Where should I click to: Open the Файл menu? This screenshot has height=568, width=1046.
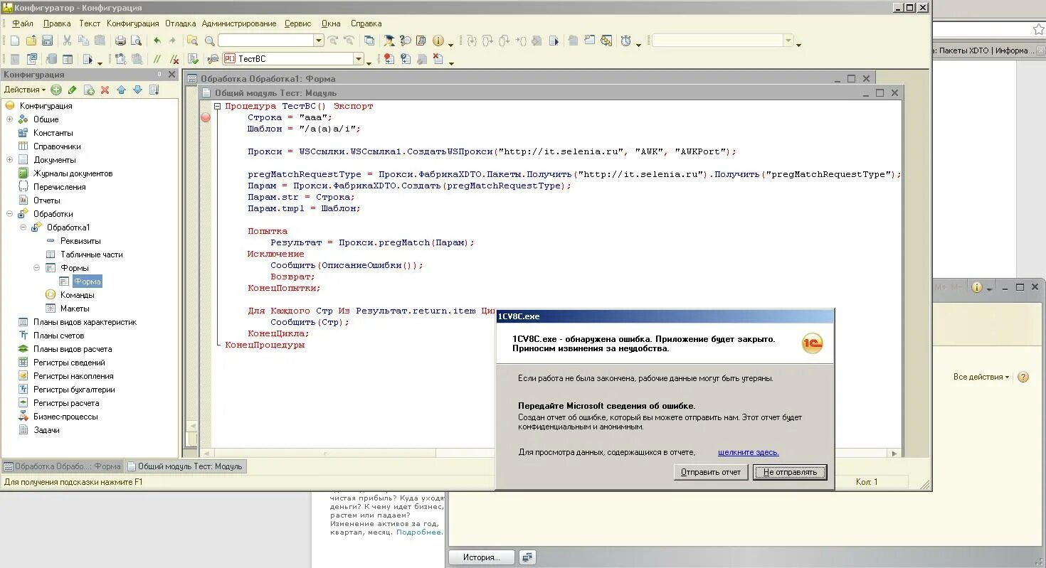23,23
